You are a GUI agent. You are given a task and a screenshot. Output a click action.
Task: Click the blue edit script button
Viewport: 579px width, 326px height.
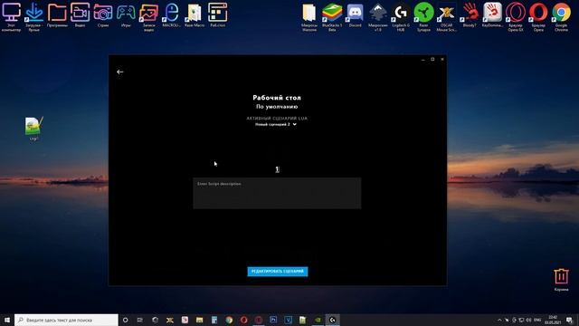(278, 272)
